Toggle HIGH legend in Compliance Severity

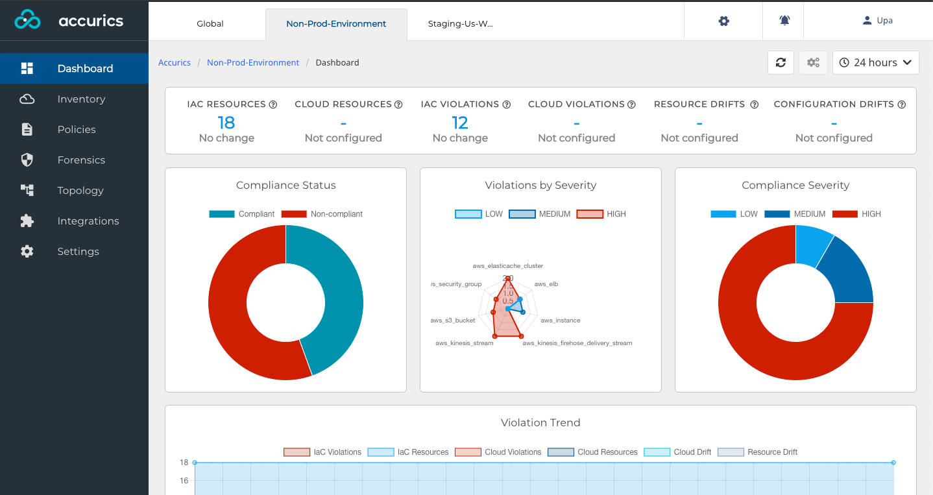coord(856,214)
